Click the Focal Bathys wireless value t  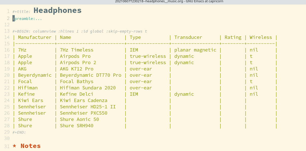click(251, 82)
